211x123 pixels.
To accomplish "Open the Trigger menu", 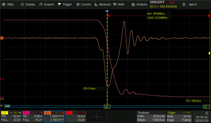I will (x=65, y=4).
